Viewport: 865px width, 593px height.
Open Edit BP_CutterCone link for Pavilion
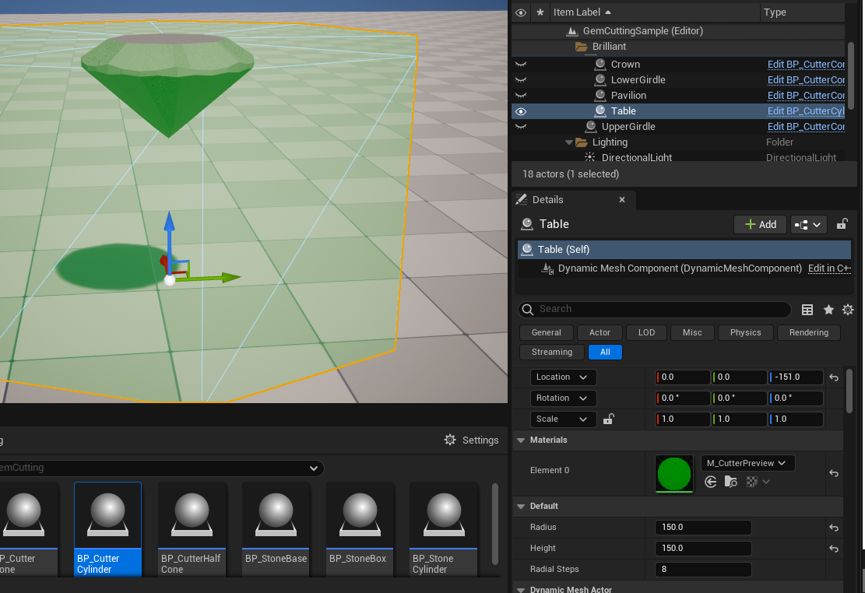806,96
